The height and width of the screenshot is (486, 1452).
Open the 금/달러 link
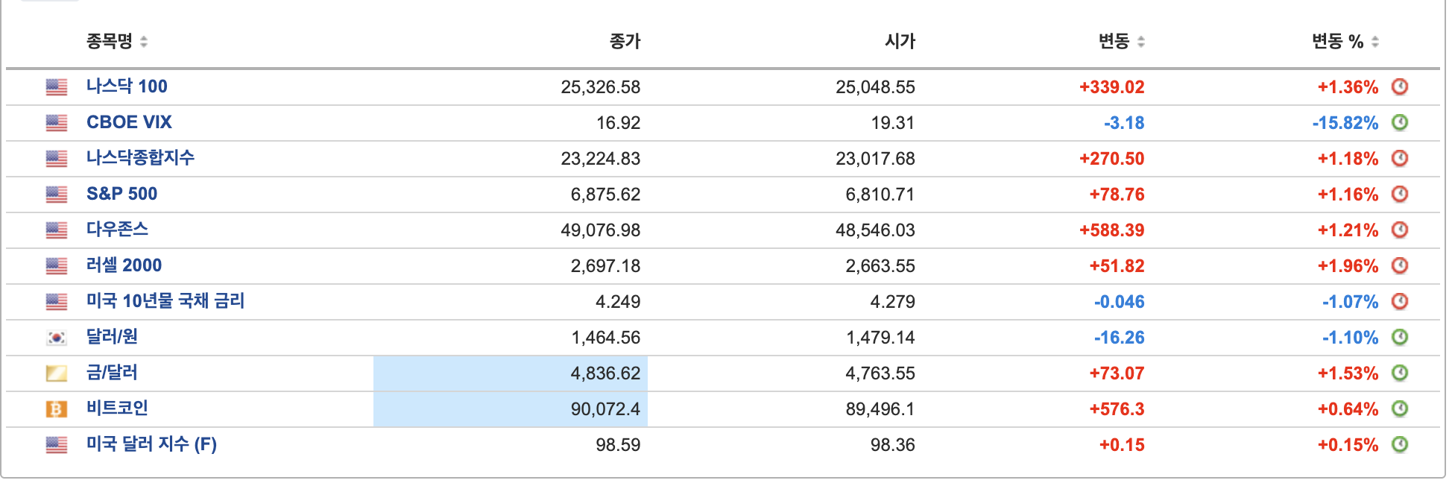(x=112, y=373)
